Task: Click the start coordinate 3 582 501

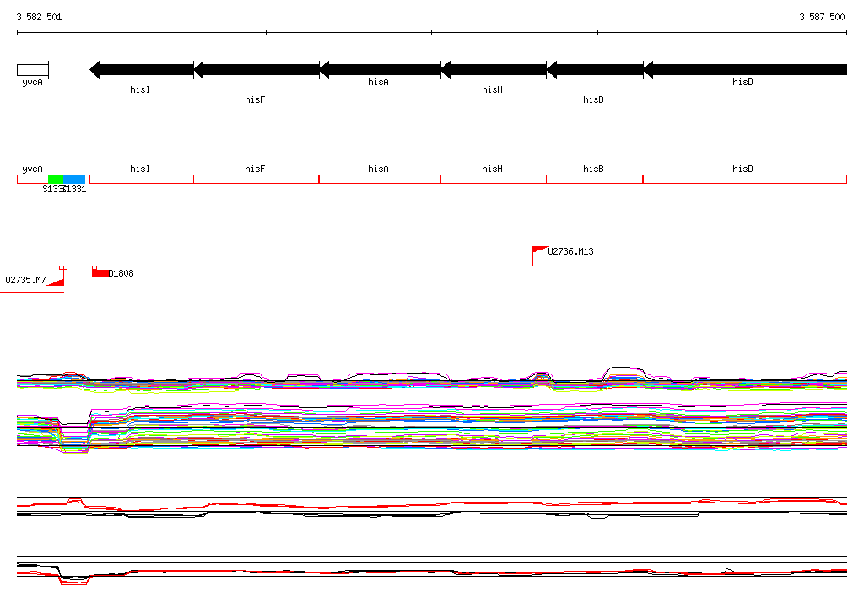Action: click(39, 17)
